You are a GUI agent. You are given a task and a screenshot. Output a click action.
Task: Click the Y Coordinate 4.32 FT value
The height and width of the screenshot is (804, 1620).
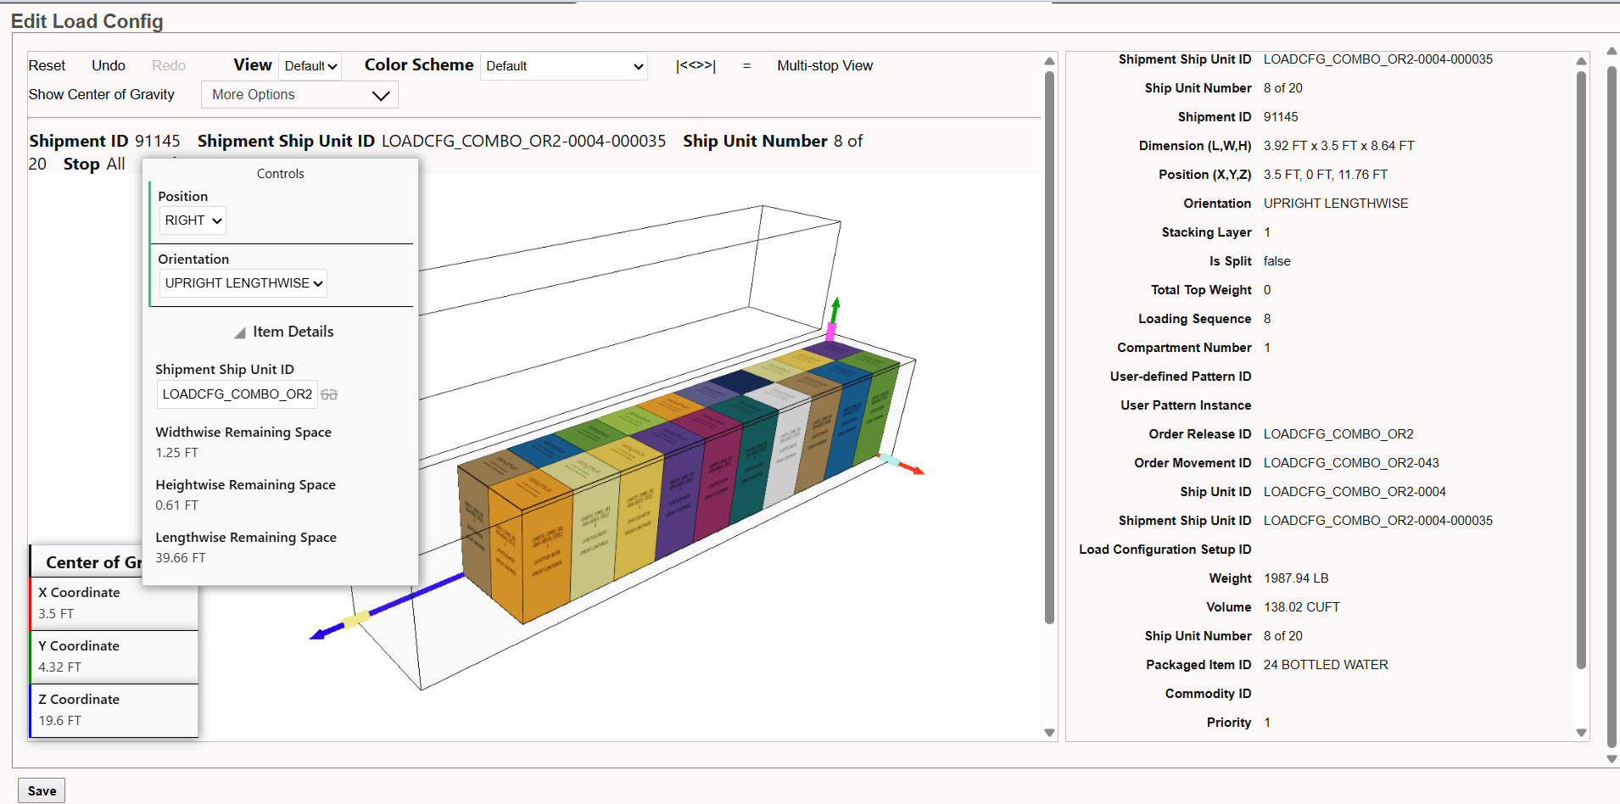coord(59,667)
